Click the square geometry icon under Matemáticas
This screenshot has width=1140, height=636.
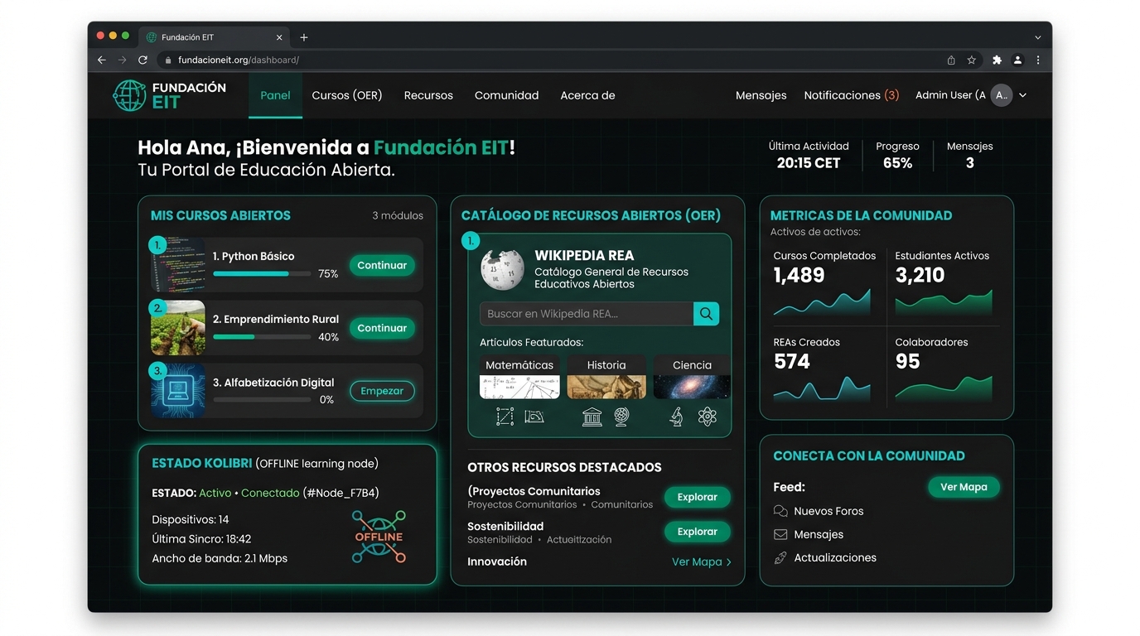[x=505, y=417]
